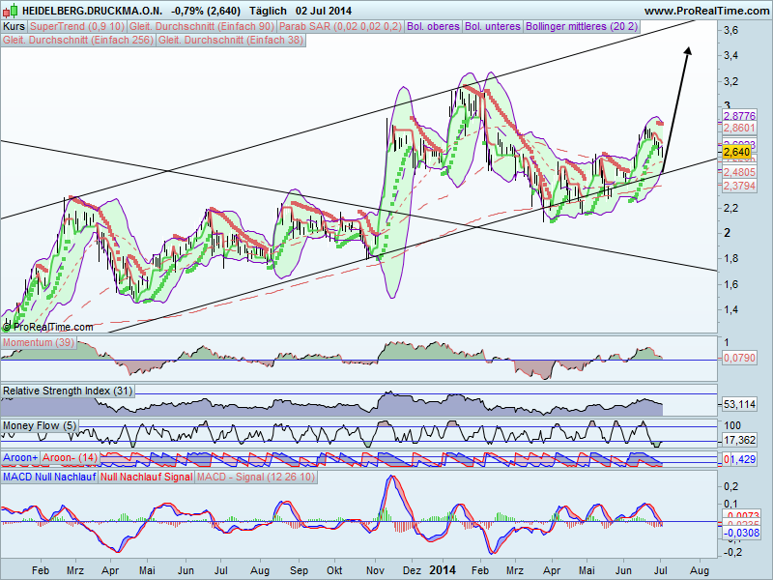Select the Money Flow (5) label
The image size is (773, 580).
click(40, 425)
